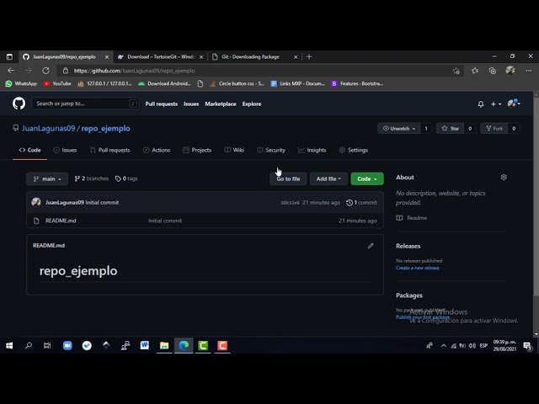Open the browser Collections icon
The image size is (539, 404).
pyautogui.click(x=492, y=71)
